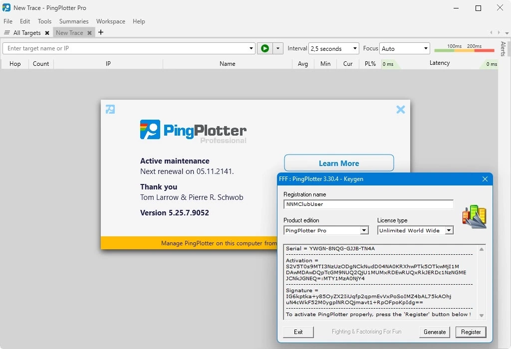Open the Tools menu

tap(44, 21)
